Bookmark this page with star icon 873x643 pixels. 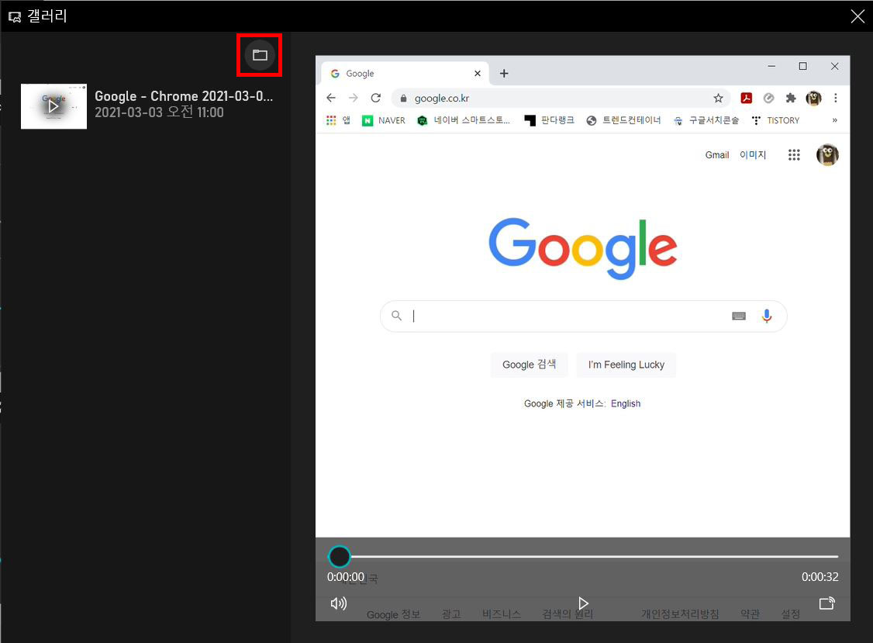(718, 98)
